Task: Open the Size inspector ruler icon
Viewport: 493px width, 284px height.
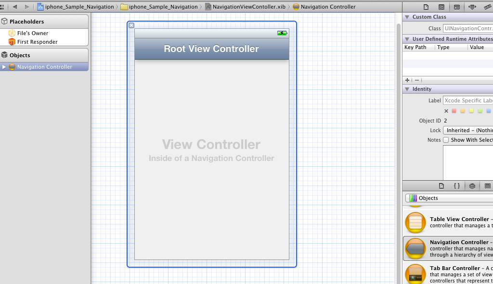Action: (488, 7)
